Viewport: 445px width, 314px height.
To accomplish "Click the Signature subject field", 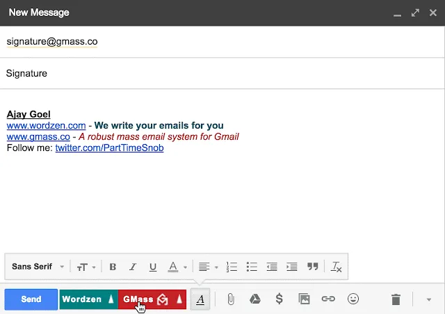I will tap(222, 73).
